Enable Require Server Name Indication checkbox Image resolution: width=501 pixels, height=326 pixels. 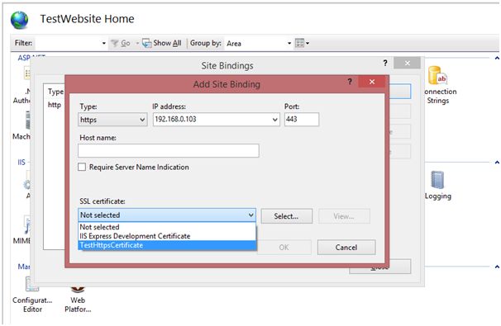(x=82, y=168)
